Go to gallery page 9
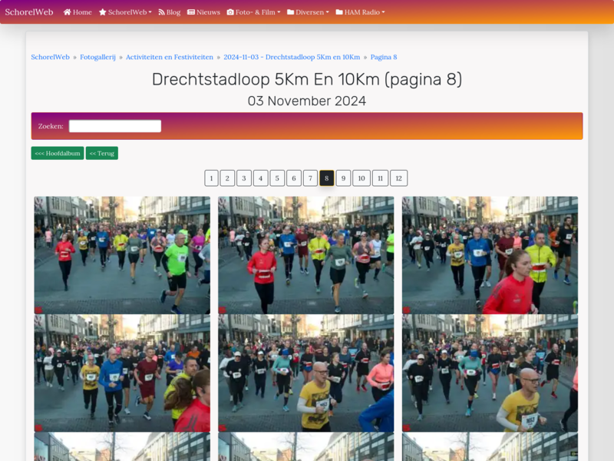This screenshot has width=614, height=461. point(343,178)
